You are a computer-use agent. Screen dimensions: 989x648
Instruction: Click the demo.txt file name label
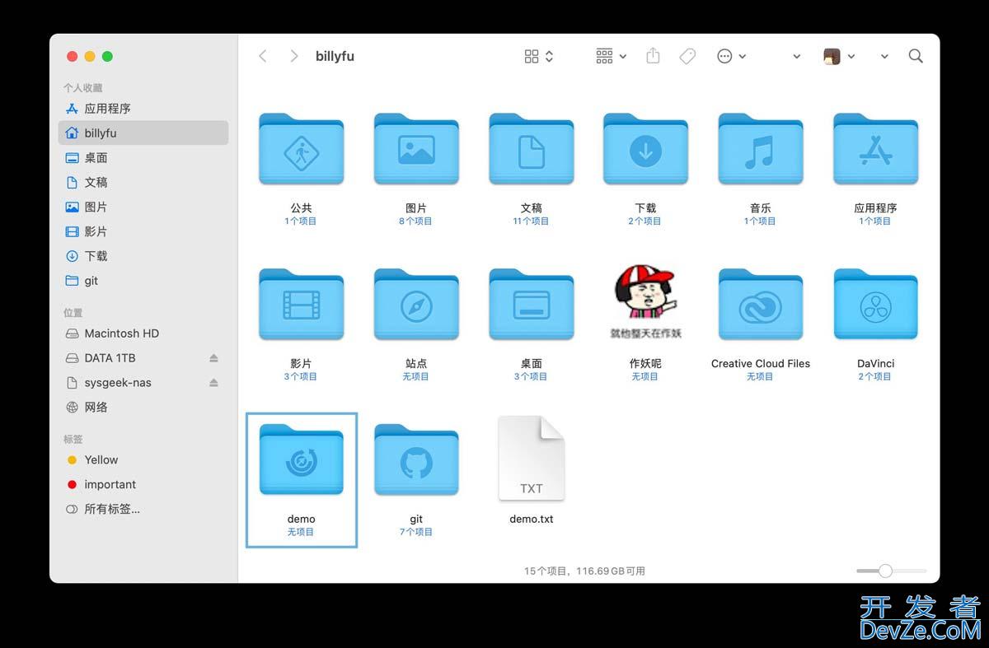tap(532, 520)
